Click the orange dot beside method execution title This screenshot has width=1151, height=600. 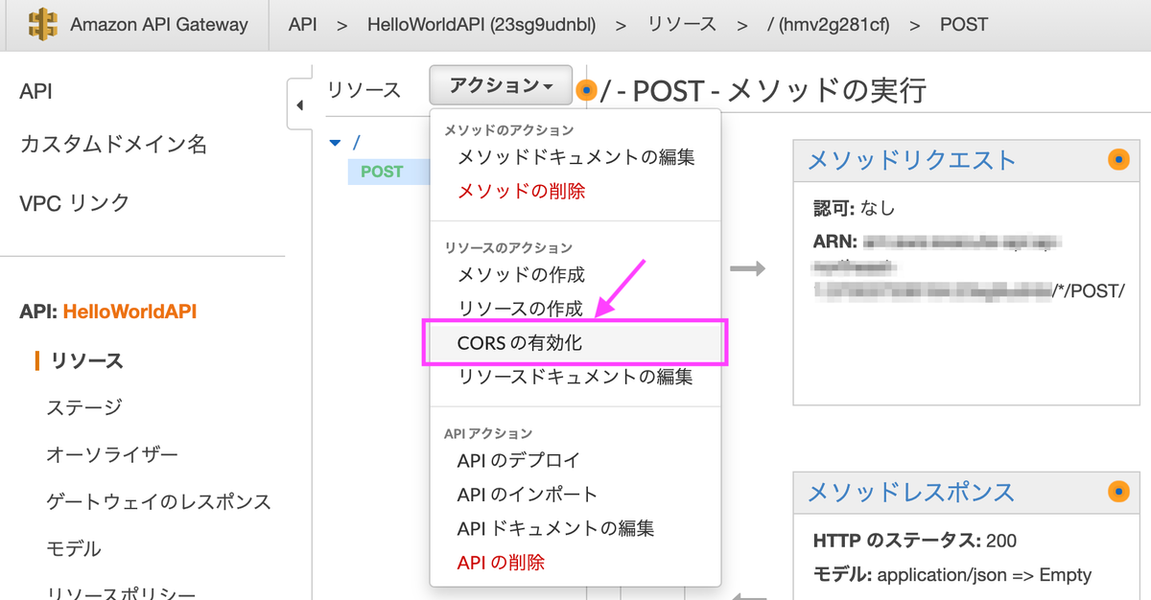tap(587, 91)
